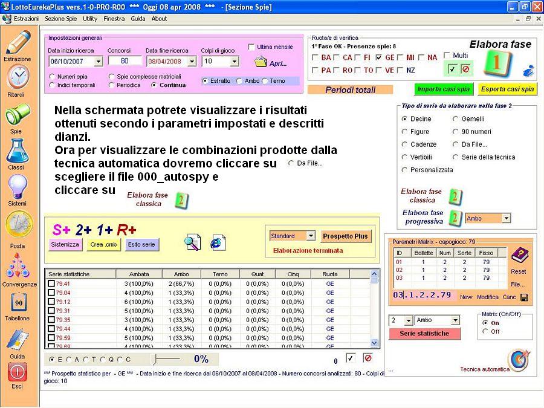Viewport: 544px width, 408px height.
Task: Click Elabora fase progressiva 2 icon
Action: click(454, 218)
